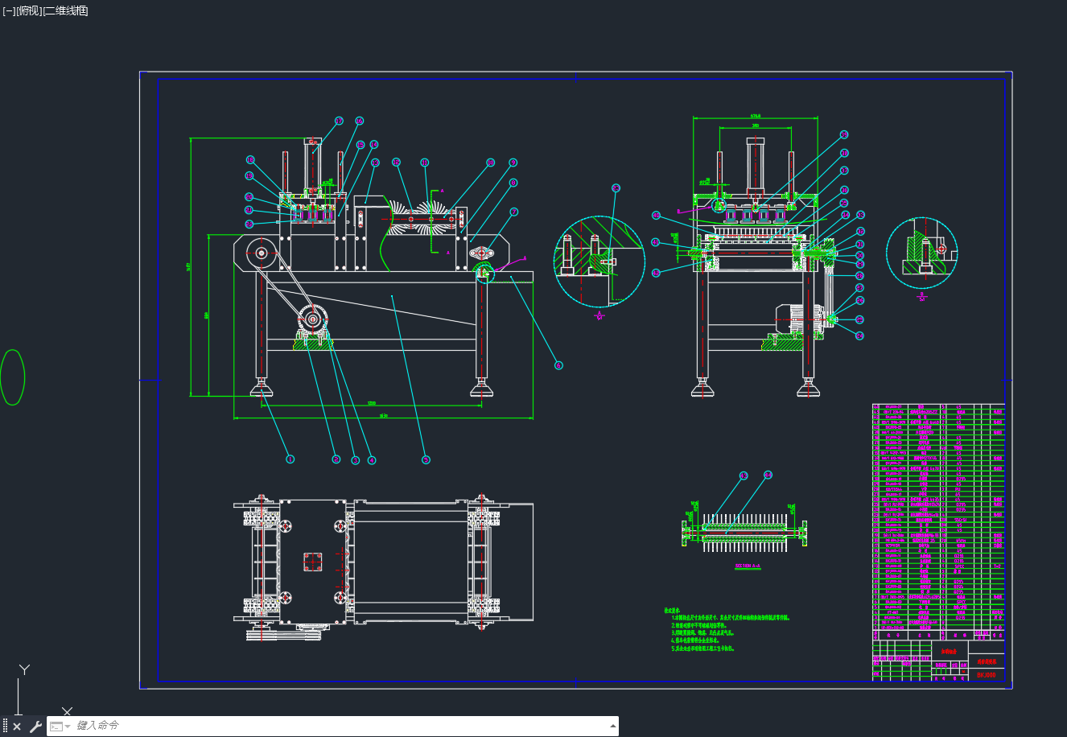Select the green ellipse beside the drawing

point(13,377)
